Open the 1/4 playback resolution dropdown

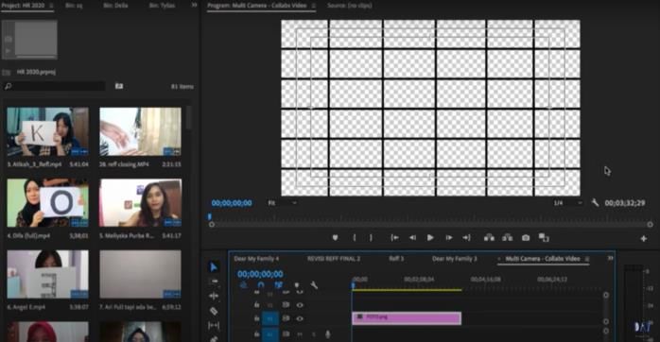tap(568, 203)
